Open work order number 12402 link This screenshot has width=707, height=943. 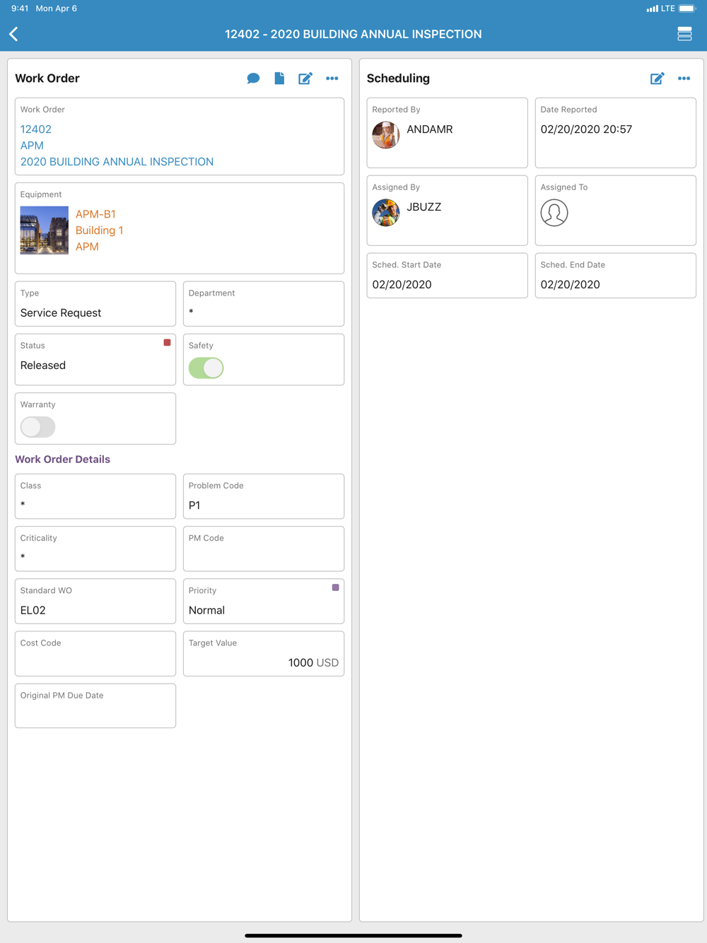pos(36,129)
